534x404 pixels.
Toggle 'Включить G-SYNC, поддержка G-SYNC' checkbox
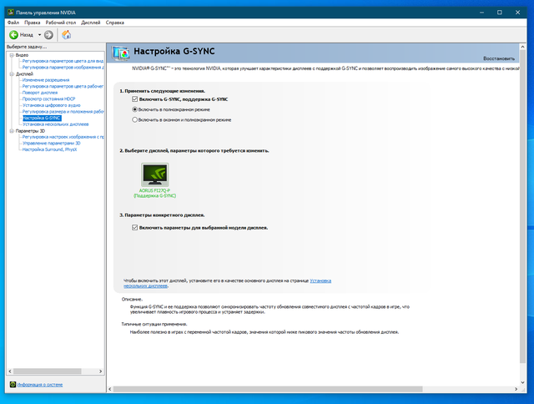pos(135,99)
